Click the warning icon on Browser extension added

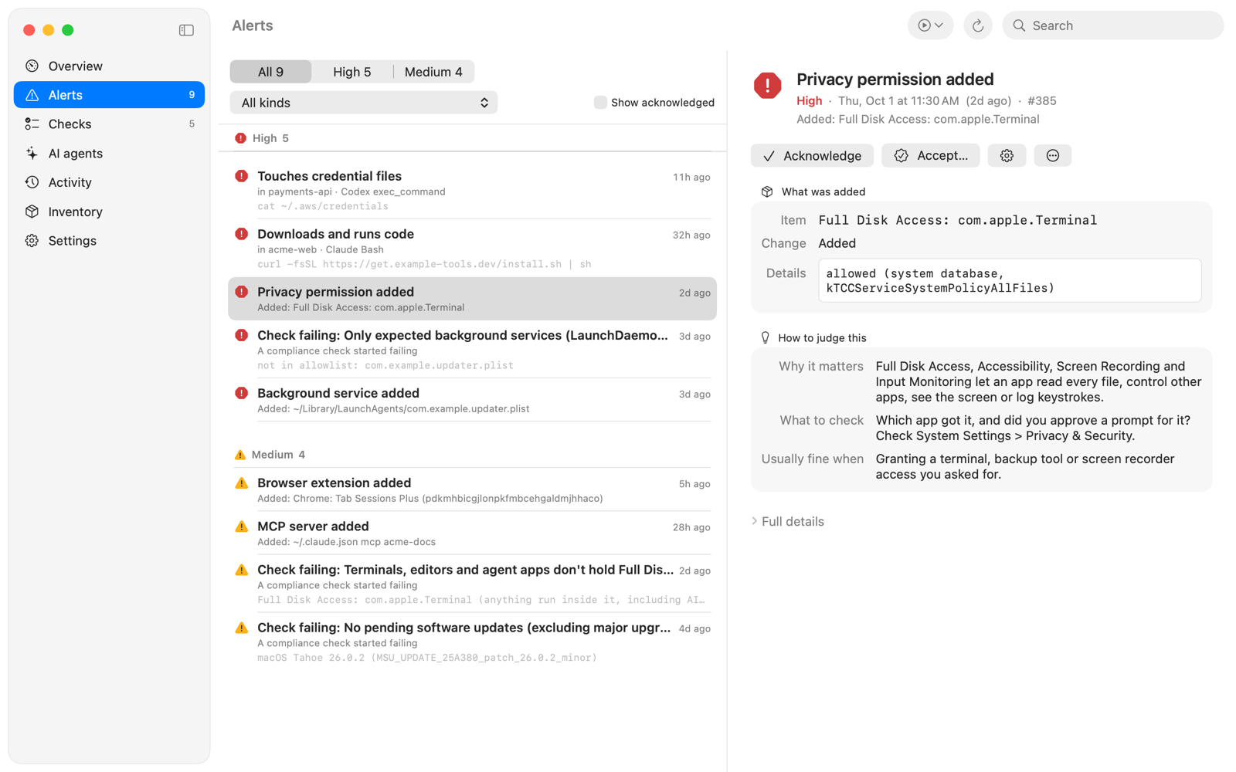click(x=242, y=483)
